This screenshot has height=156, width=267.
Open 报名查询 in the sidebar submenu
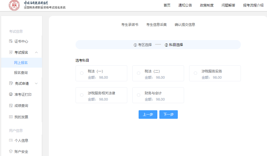[21, 73]
